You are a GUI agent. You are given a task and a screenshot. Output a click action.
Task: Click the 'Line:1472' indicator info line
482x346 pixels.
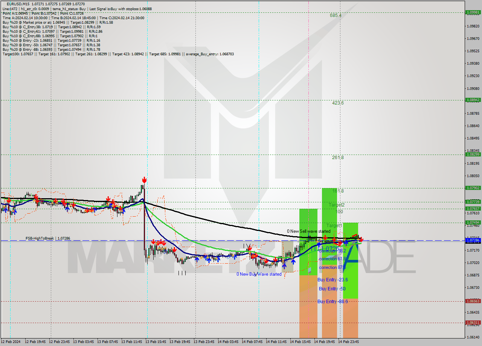(x=77, y=9)
